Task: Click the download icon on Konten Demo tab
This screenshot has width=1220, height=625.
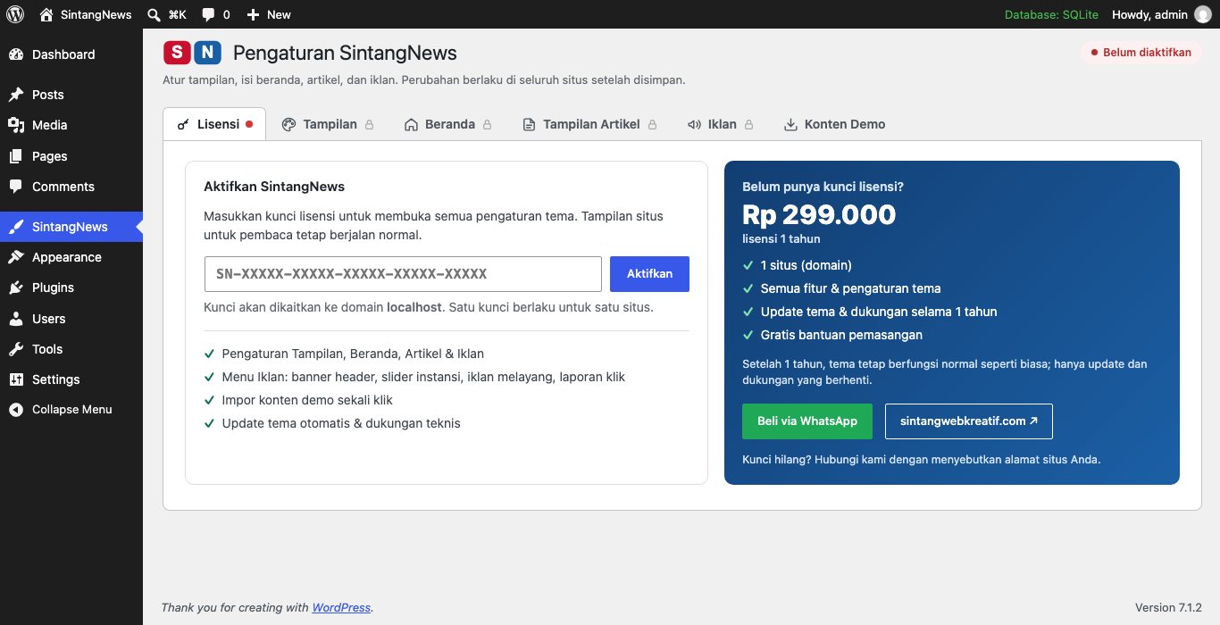Action: [x=790, y=125]
